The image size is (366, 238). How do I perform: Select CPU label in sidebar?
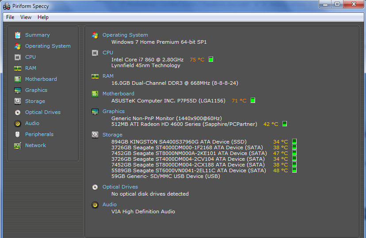tap(30, 57)
